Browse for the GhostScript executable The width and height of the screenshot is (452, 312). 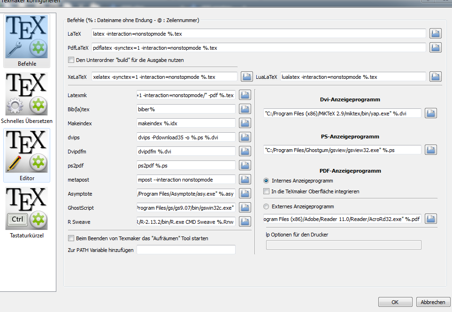(x=245, y=207)
